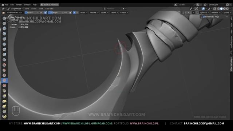
Task: Expand the Brush settings dropdown
Action: (x=84, y=13)
